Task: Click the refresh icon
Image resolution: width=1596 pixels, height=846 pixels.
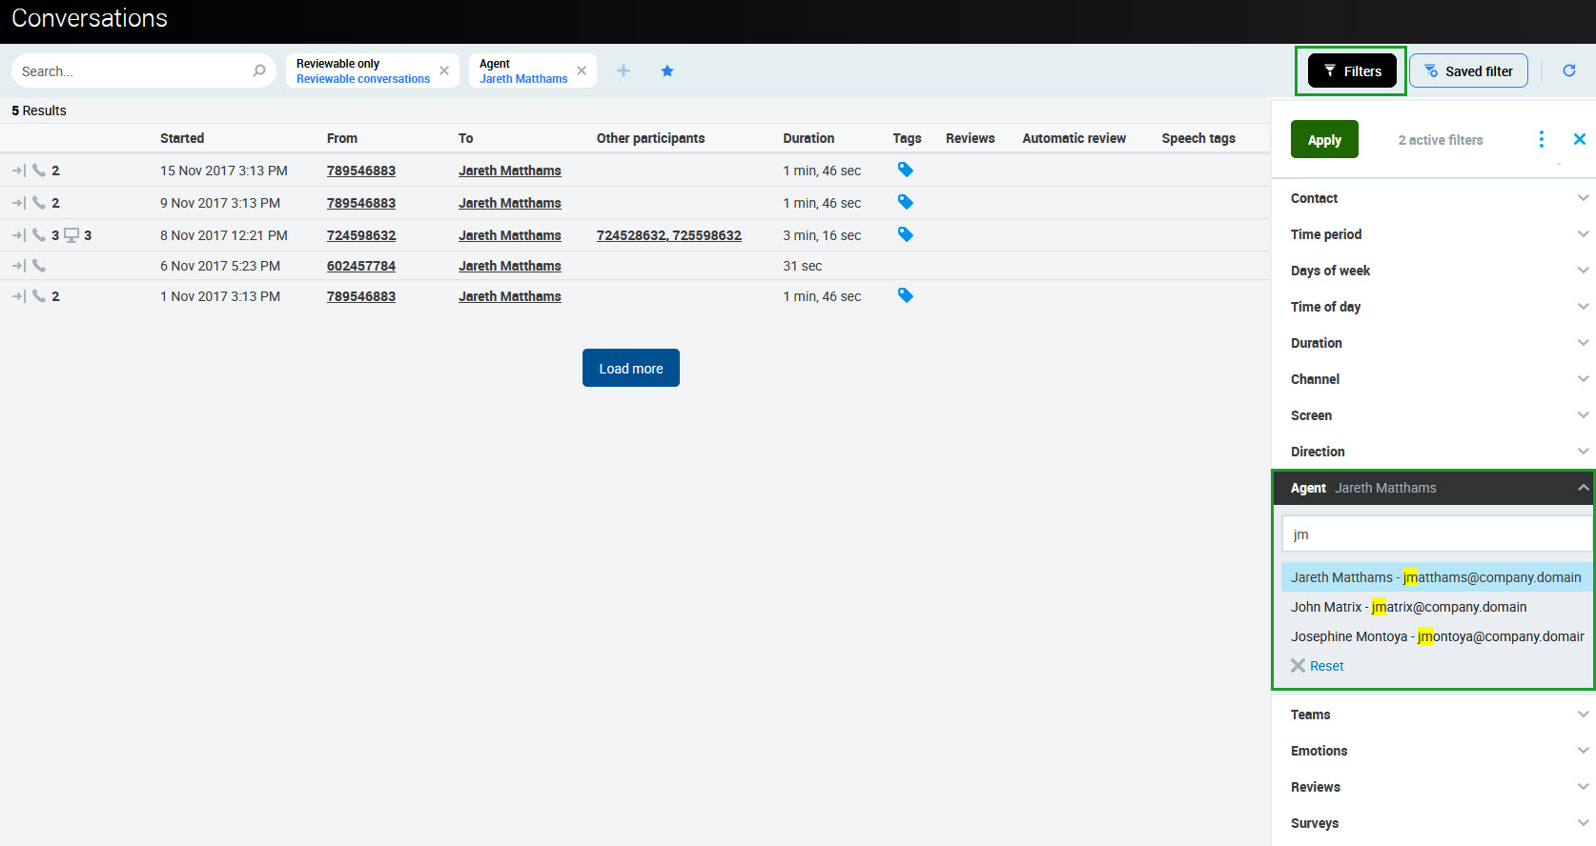Action: coord(1569,70)
